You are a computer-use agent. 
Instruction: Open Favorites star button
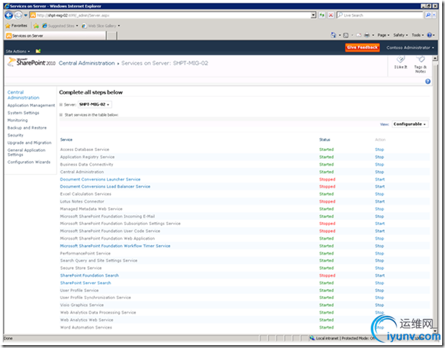tap(17, 25)
